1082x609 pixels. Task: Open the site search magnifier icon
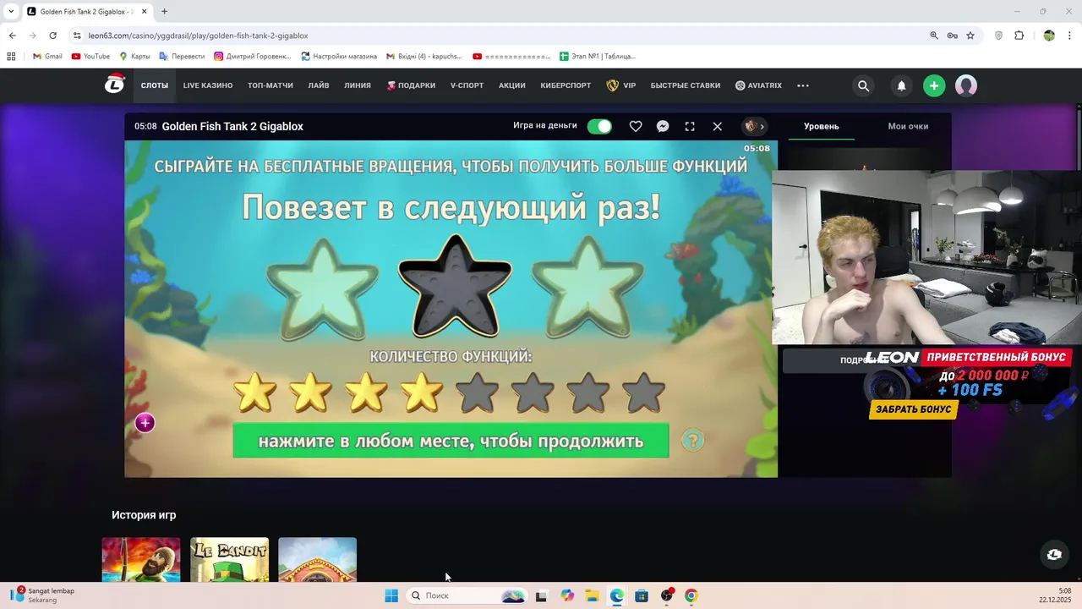[863, 85]
